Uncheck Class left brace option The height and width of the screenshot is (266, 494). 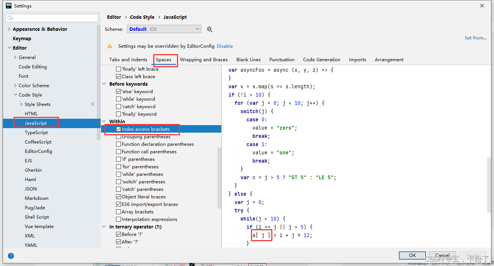tap(119, 77)
